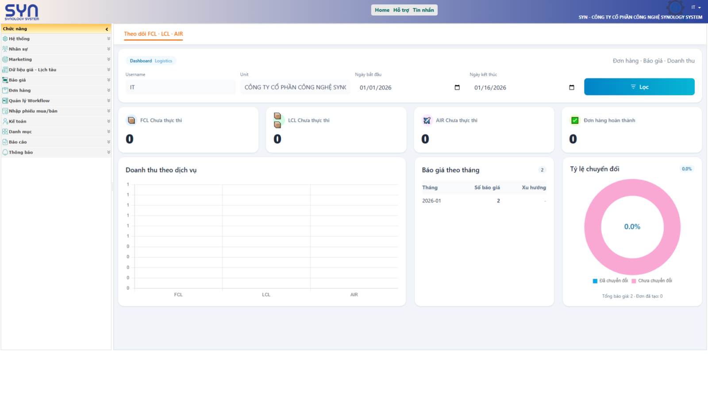Click the green checkmark completed-orders icon
The width and height of the screenshot is (708, 398).
pyautogui.click(x=575, y=120)
